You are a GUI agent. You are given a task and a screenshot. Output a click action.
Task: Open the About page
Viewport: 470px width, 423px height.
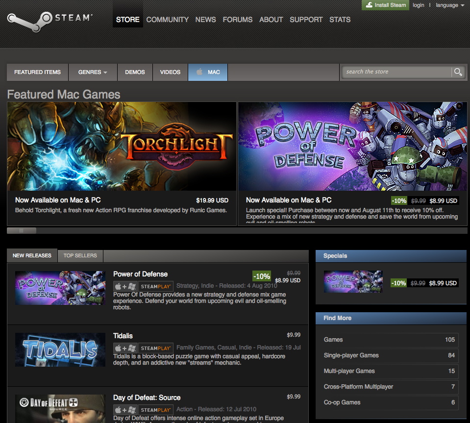pyautogui.click(x=271, y=20)
